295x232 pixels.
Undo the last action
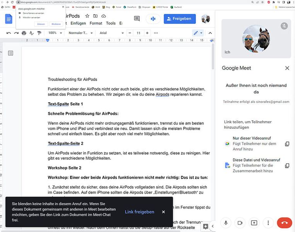[9, 33]
